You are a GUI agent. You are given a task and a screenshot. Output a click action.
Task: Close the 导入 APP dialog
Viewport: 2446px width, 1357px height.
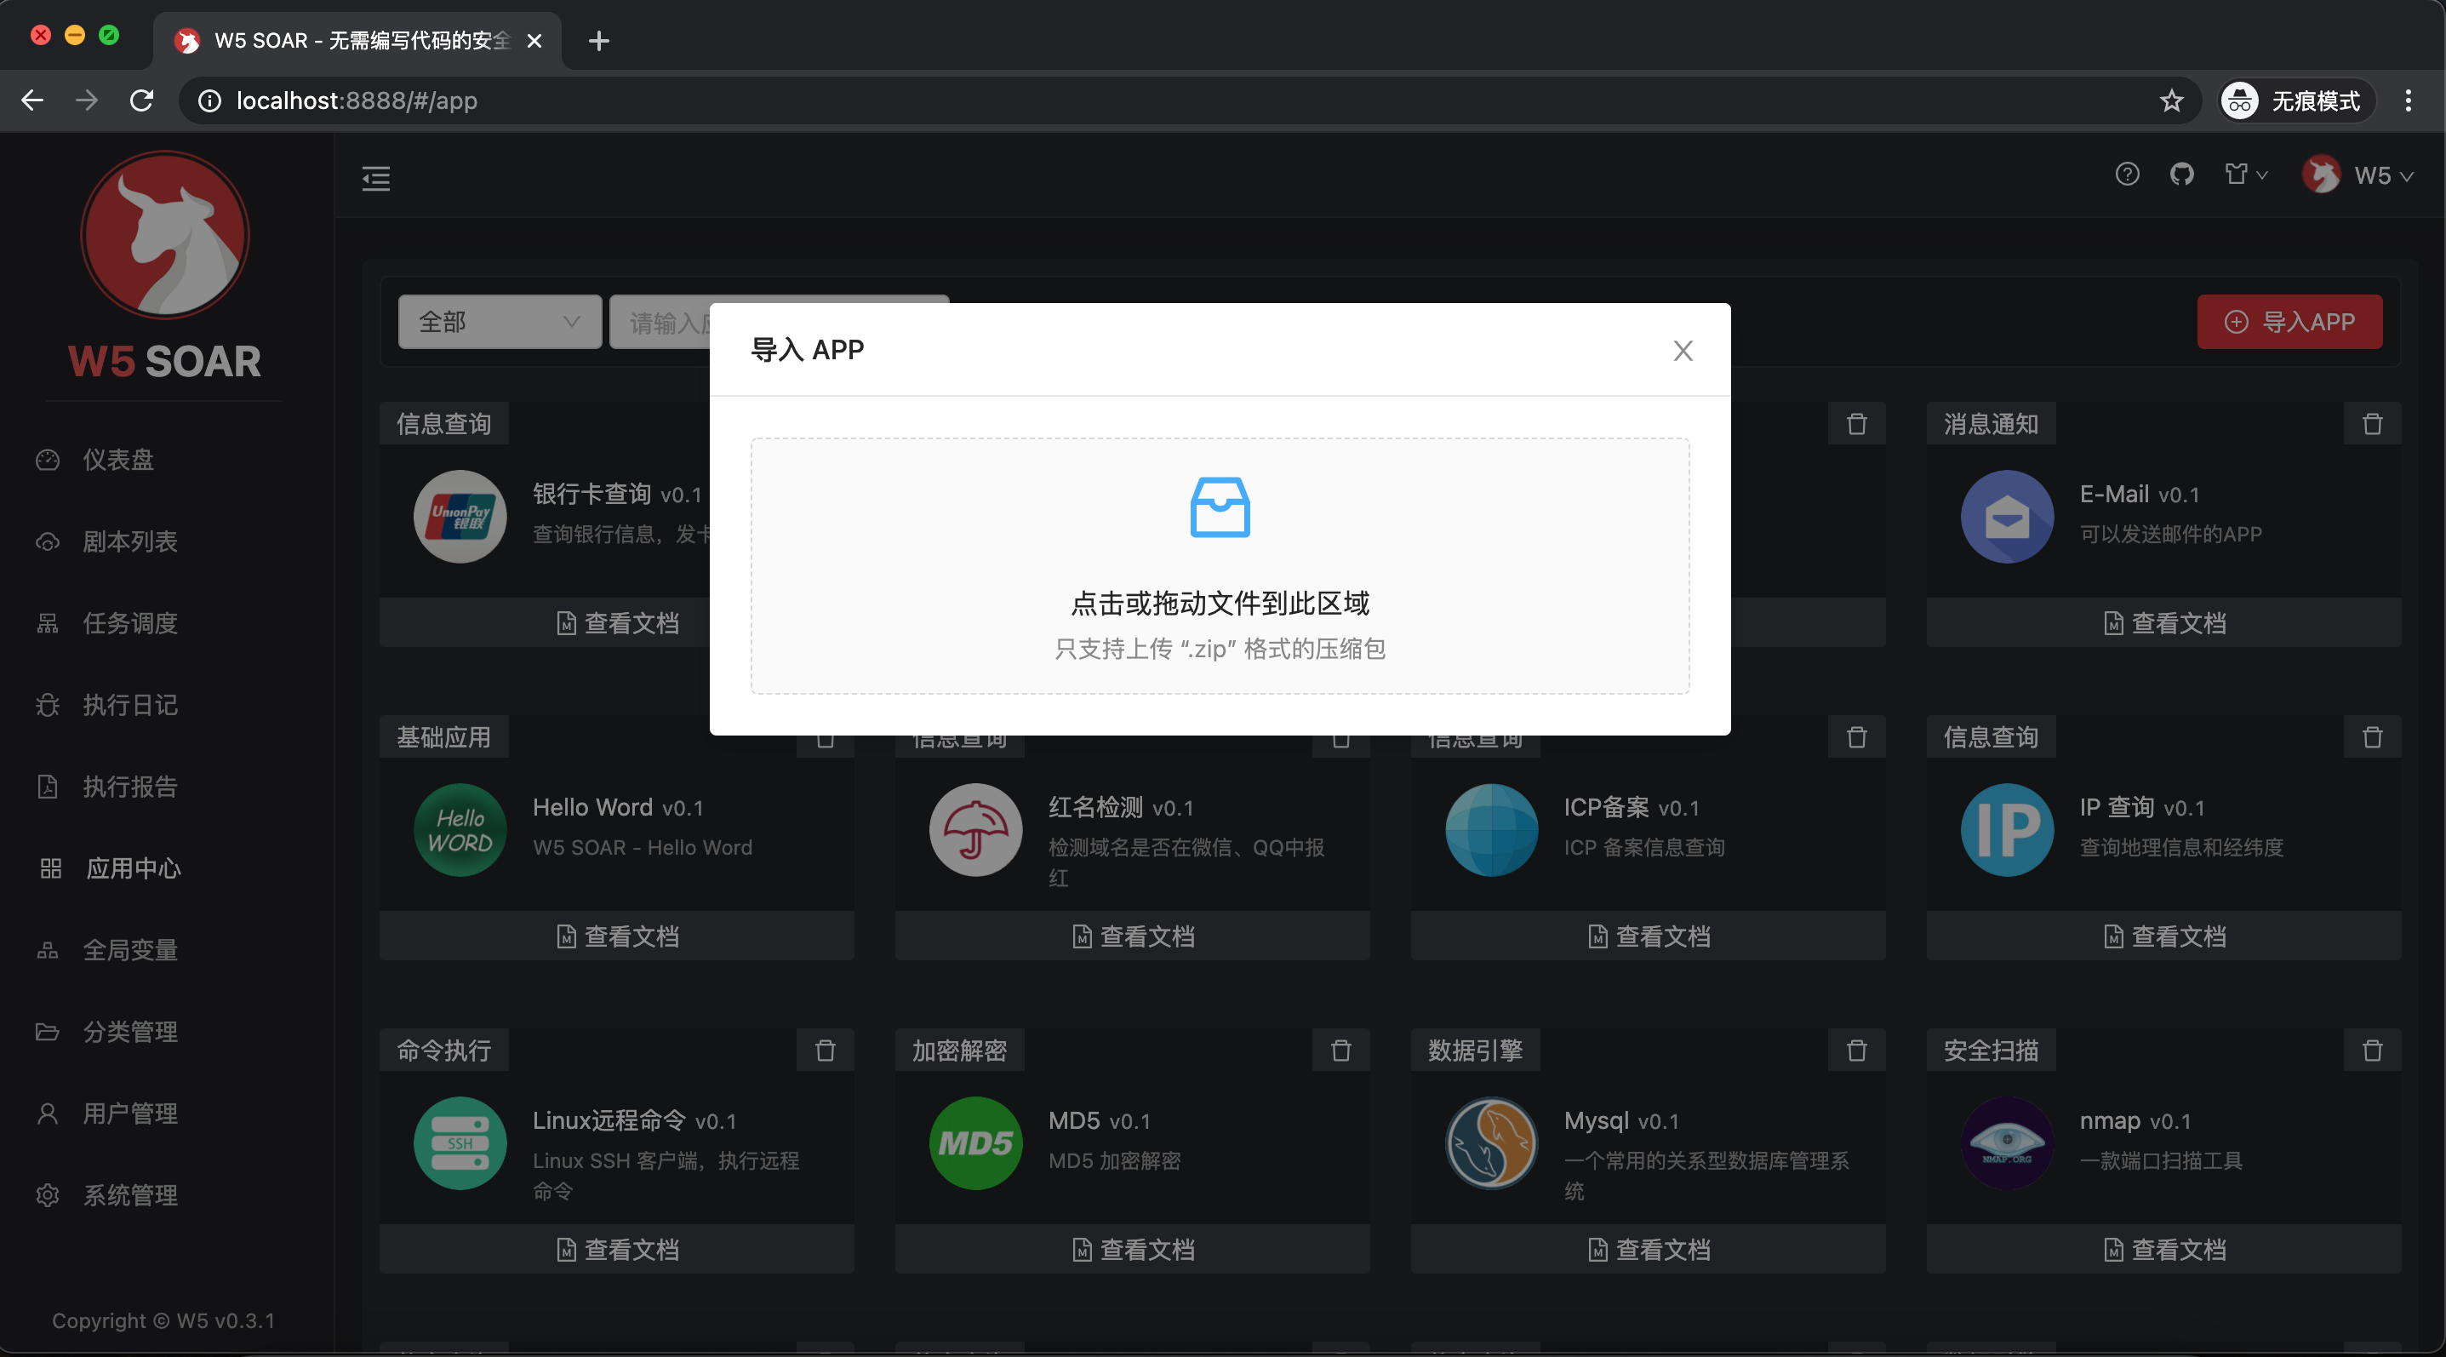pos(1683,351)
